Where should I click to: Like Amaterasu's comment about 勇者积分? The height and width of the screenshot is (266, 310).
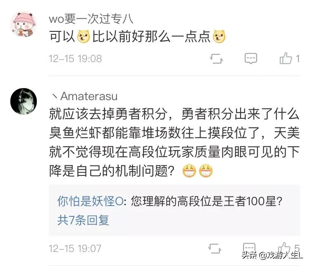point(284,248)
